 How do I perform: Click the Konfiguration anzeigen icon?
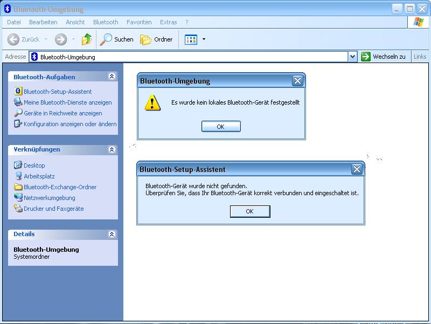click(x=18, y=123)
